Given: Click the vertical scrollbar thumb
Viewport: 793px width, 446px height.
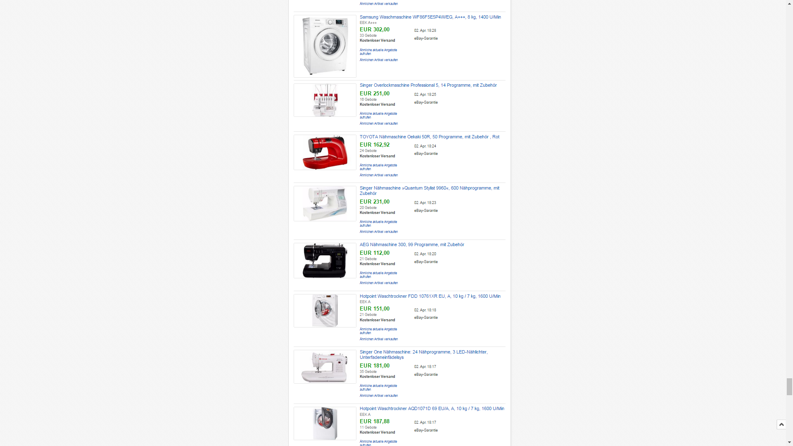Looking at the screenshot, I should (x=789, y=387).
